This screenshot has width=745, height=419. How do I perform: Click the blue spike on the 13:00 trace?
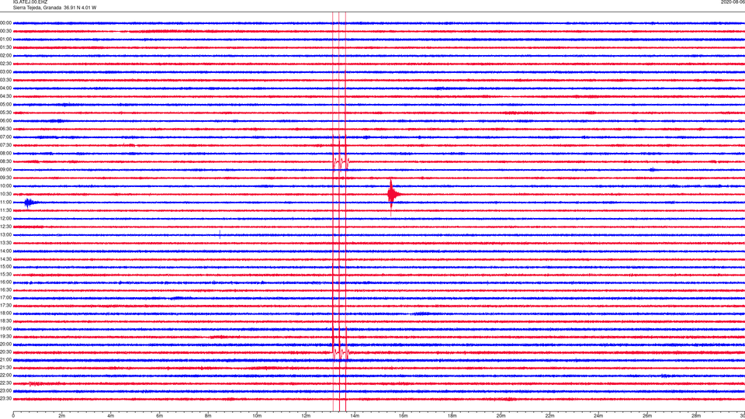[x=220, y=234]
